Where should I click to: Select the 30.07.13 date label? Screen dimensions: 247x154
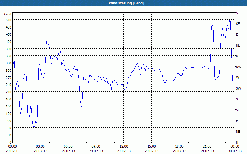point(235,151)
